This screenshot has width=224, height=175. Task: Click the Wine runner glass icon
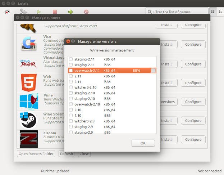coord(29,102)
